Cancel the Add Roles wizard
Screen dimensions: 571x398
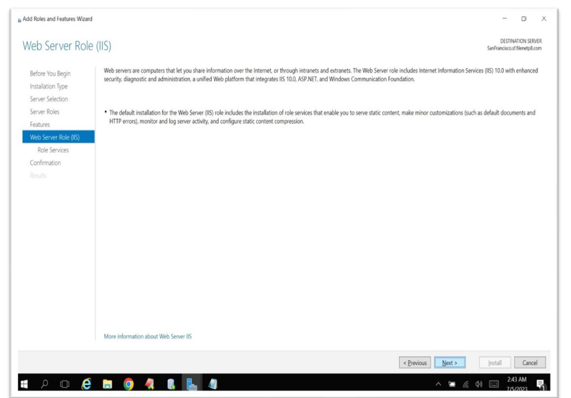(x=530, y=362)
